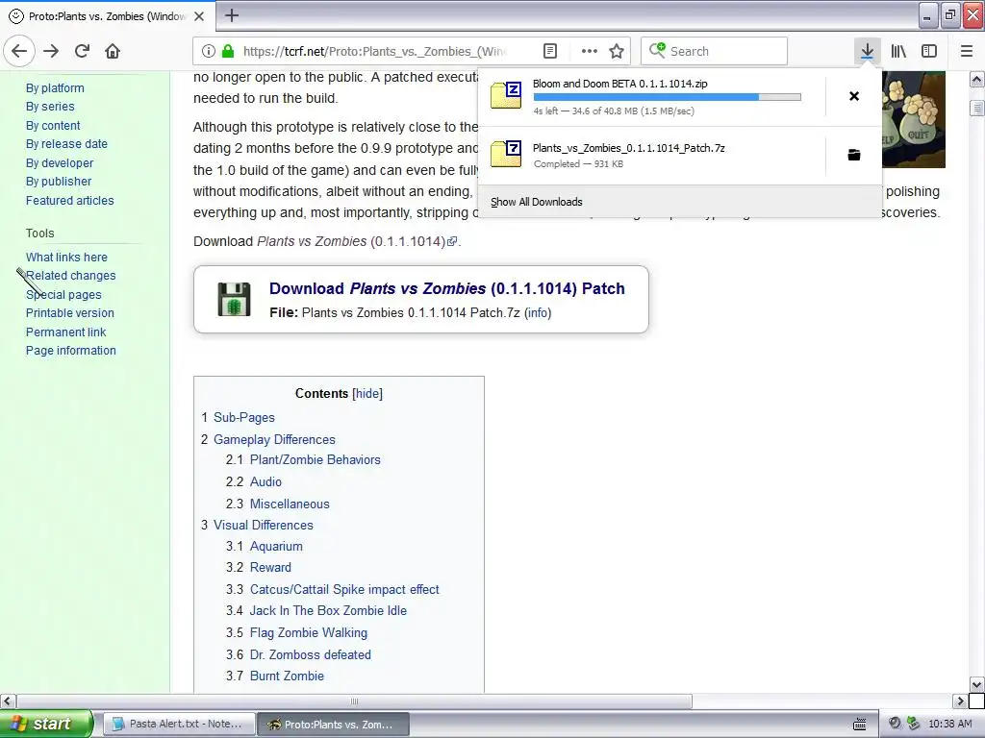Hide the Contents table via hide link
Image resolution: width=985 pixels, height=738 pixels.
[x=367, y=393]
